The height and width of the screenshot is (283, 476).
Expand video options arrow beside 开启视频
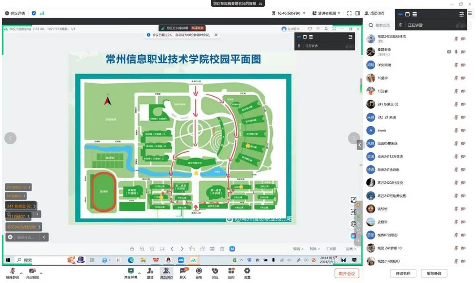tap(41, 273)
